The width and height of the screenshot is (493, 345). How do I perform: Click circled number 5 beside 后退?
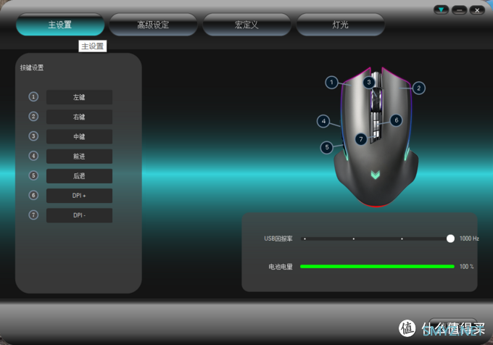[33, 175]
